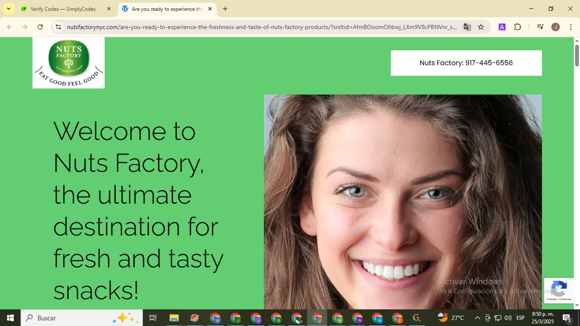580x326 pixels.
Task: Click the Nuts Factory logo image
Action: [x=68, y=63]
